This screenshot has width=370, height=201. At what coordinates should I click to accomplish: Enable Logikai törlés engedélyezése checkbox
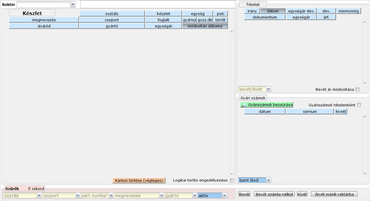(232, 180)
